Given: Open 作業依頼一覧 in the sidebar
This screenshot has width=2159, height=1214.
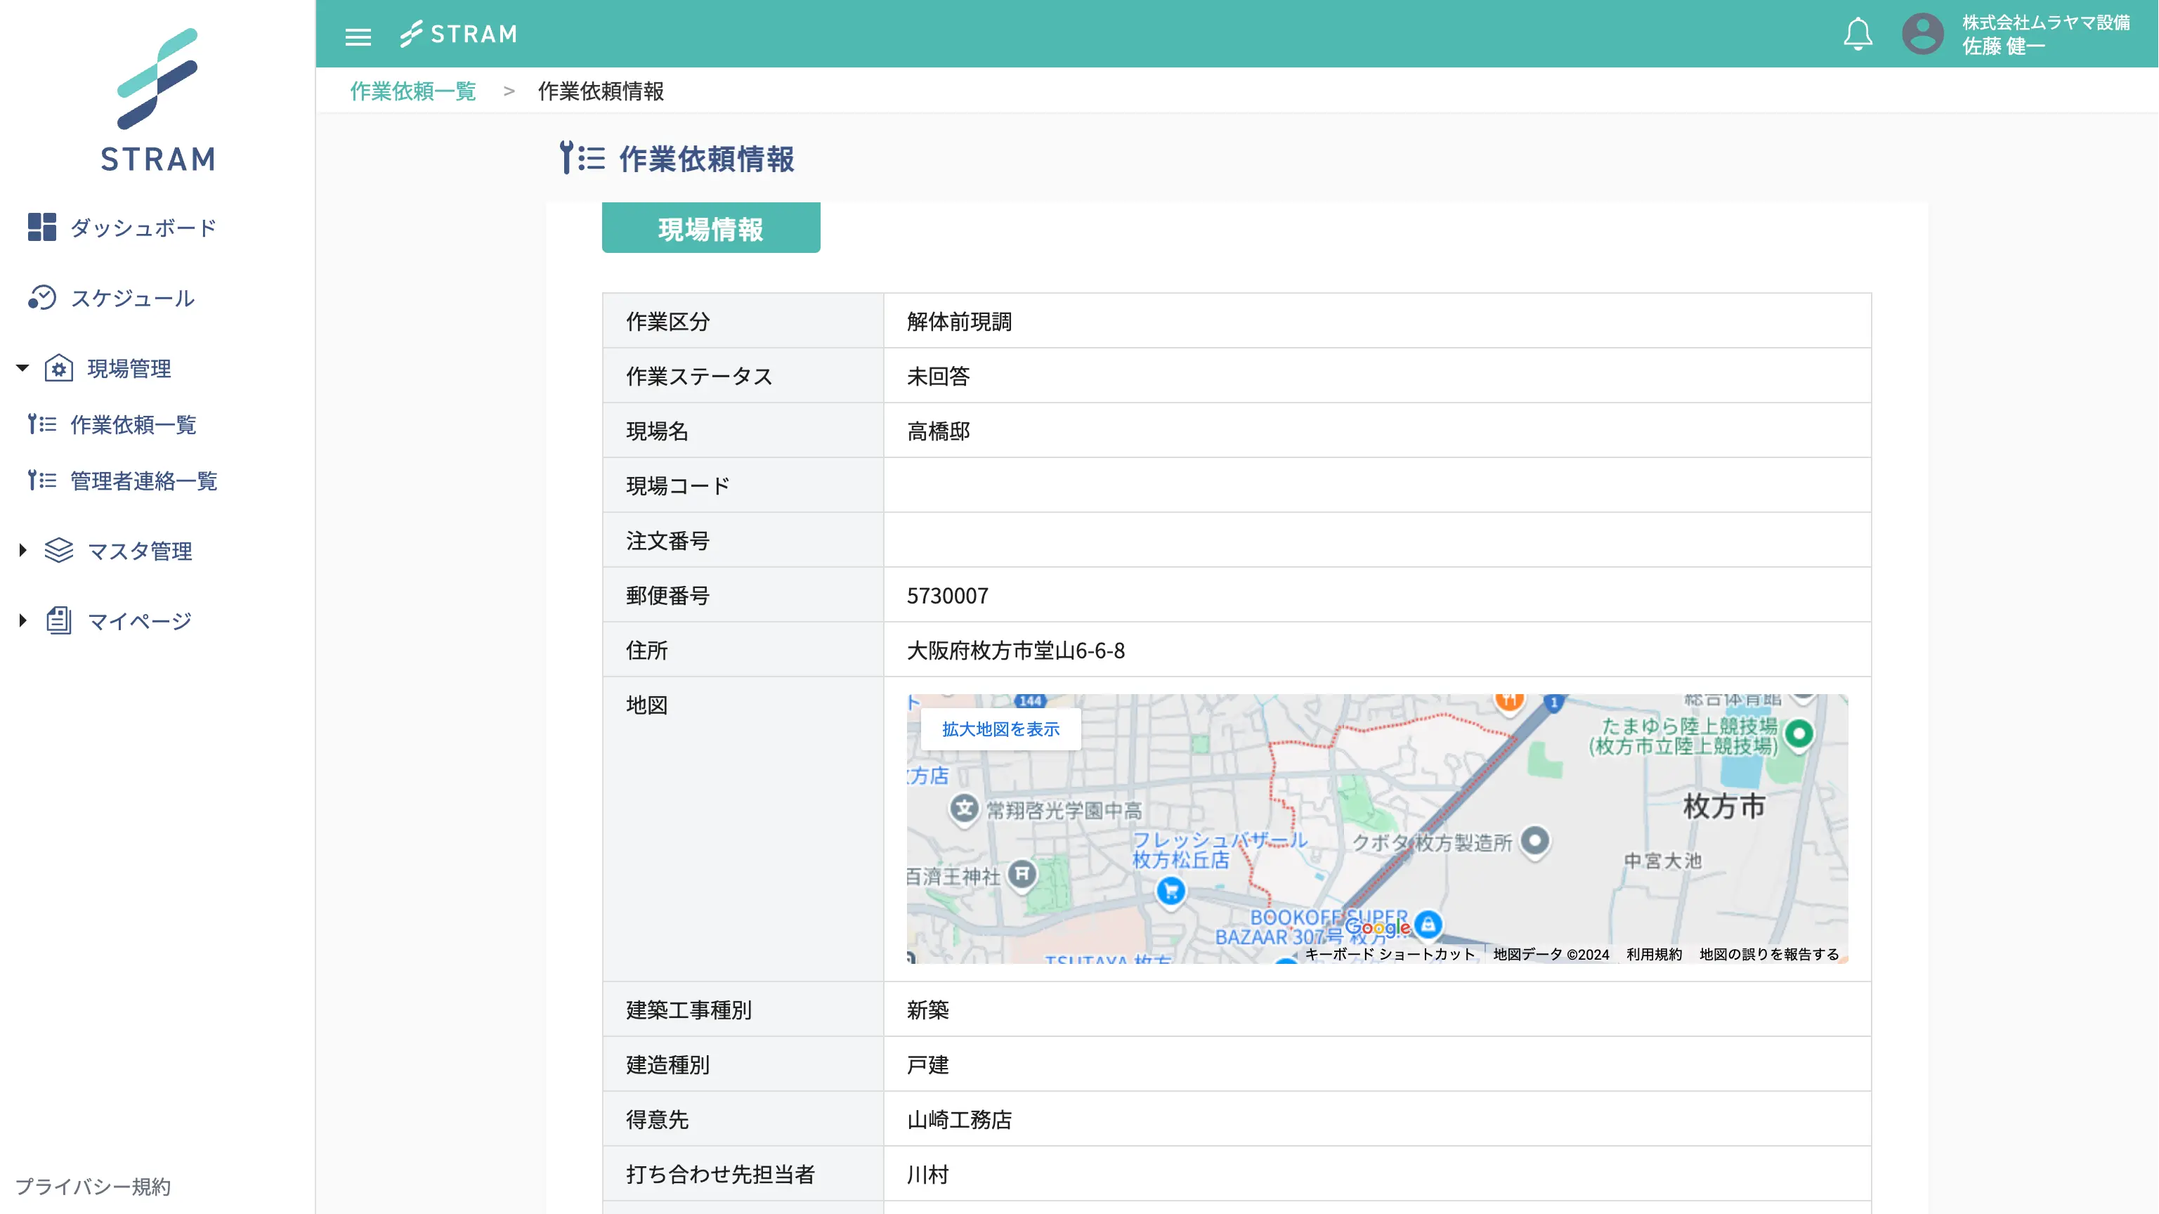Looking at the screenshot, I should pyautogui.click(x=132, y=425).
